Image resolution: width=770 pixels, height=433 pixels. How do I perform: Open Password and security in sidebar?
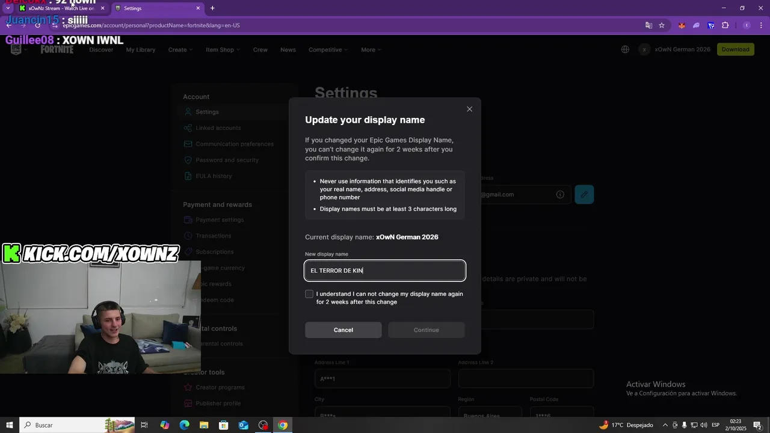[227, 160]
